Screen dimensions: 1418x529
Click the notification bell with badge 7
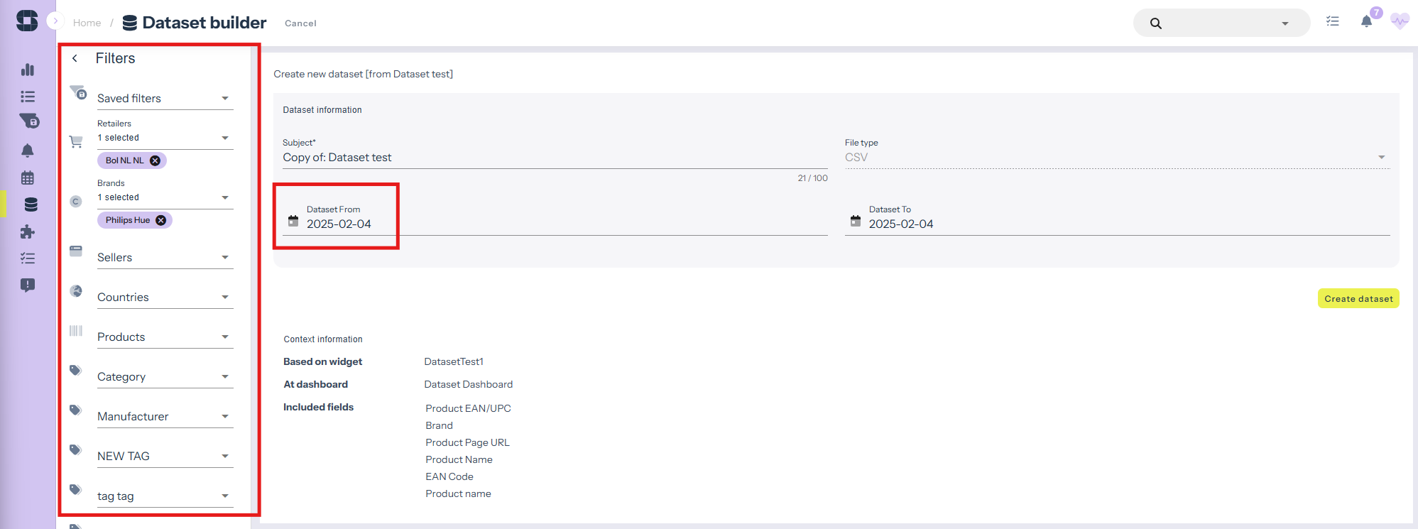[1366, 21]
